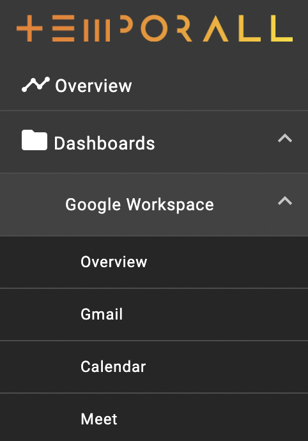Open the Gmail dashboard
308x441 pixels.
pos(154,314)
